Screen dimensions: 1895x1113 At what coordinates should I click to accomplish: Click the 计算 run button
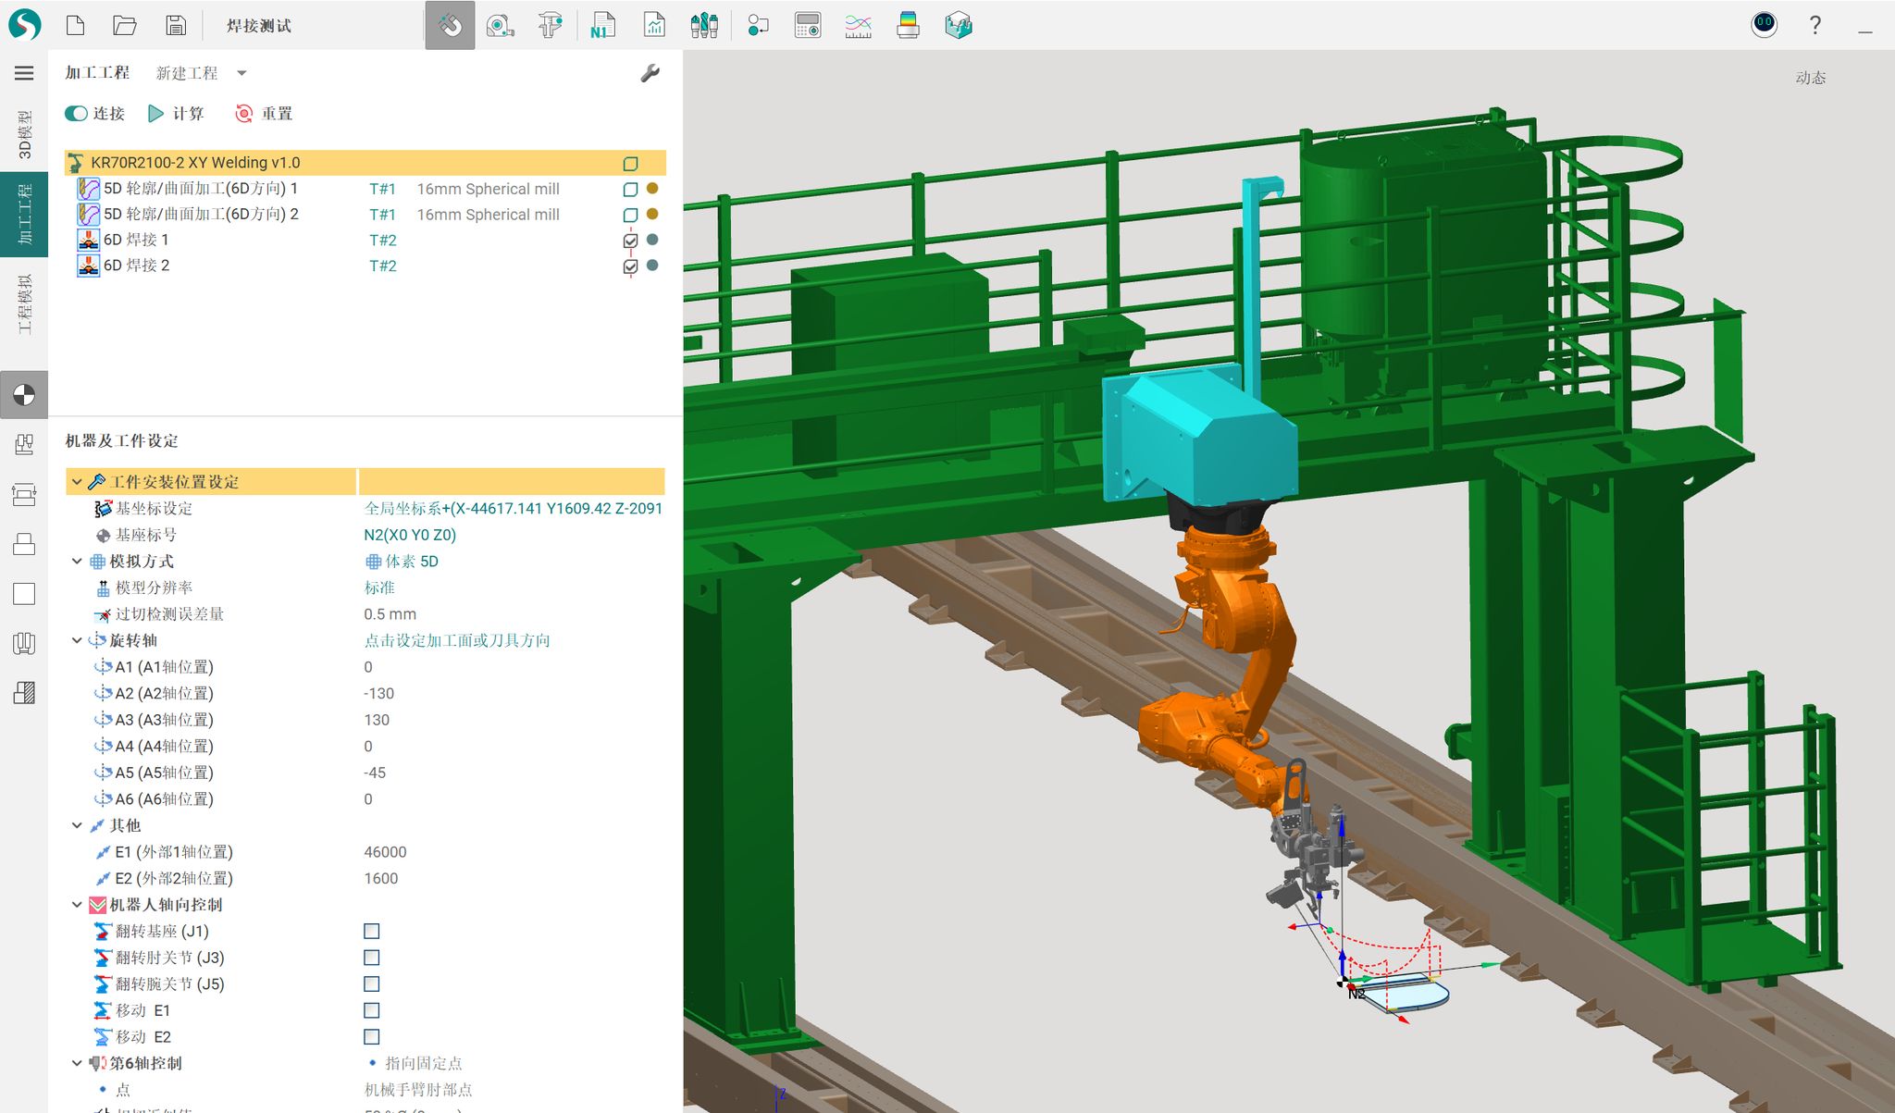176,114
